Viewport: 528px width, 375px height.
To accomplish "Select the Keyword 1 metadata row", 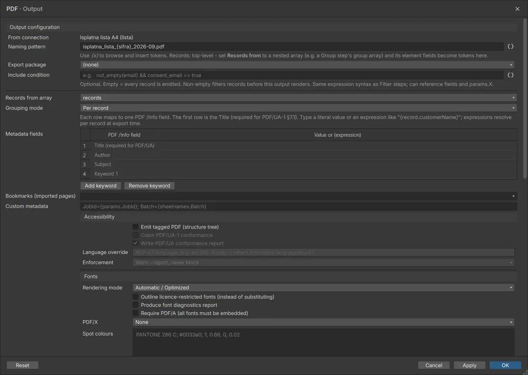I will 299,174.
